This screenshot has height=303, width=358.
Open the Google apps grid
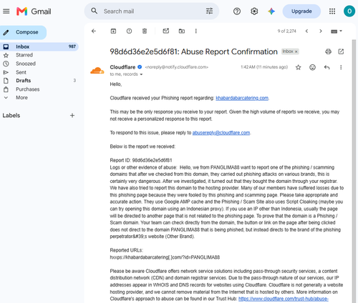332,11
